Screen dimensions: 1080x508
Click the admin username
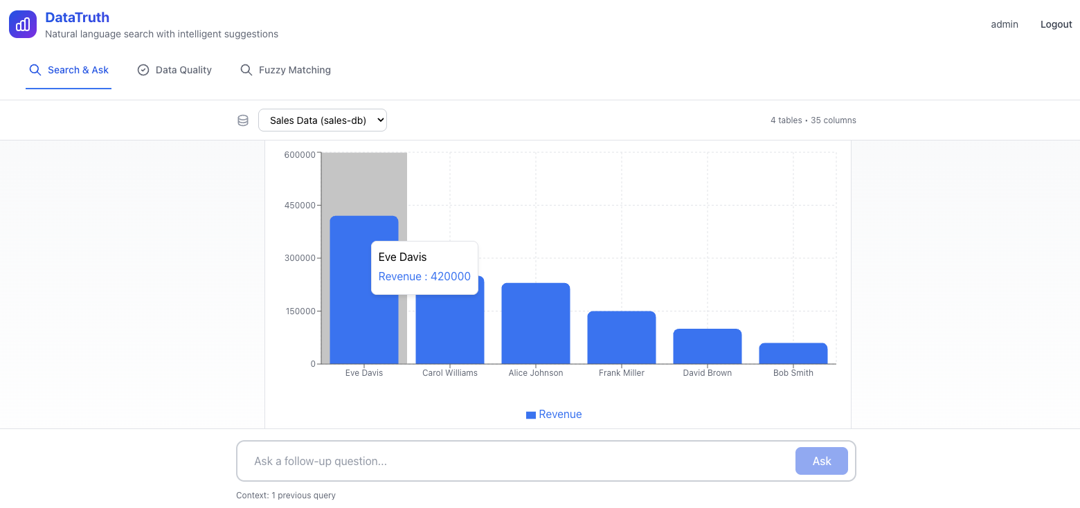point(1005,24)
